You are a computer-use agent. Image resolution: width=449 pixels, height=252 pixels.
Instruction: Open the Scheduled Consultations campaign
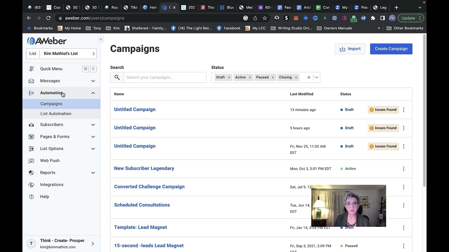[x=142, y=205]
